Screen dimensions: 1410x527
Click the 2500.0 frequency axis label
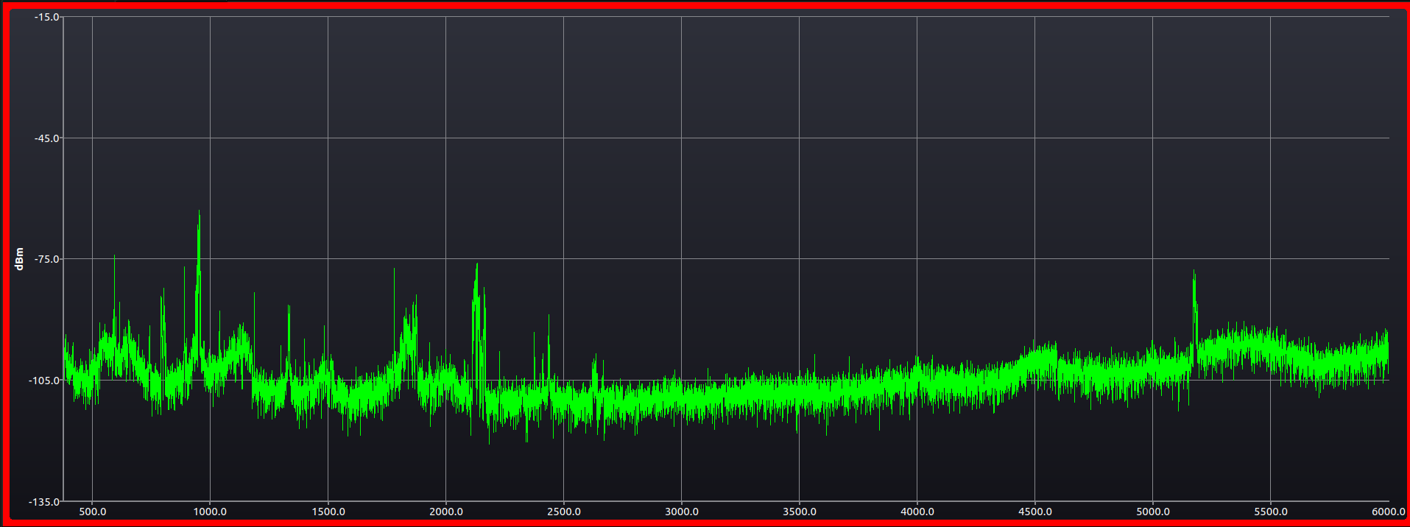563,512
